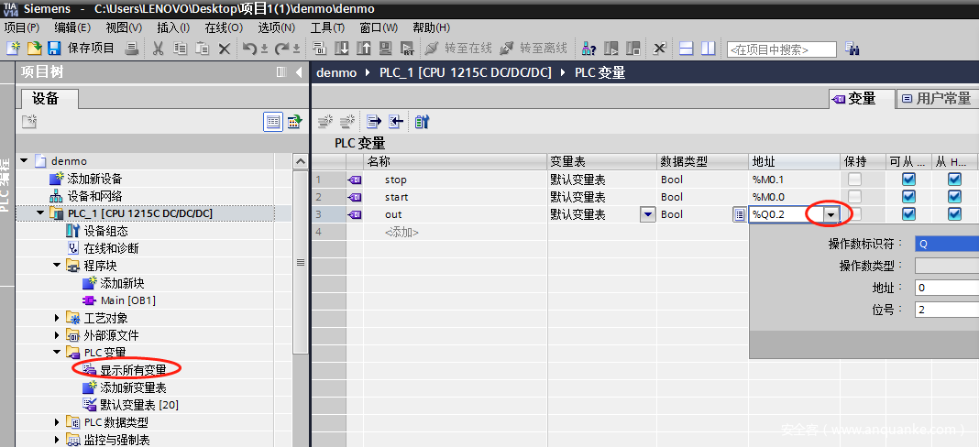Viewport: 979px width, 447px height.
Task: Collapse the project tree with left arrow
Action: pos(299,72)
